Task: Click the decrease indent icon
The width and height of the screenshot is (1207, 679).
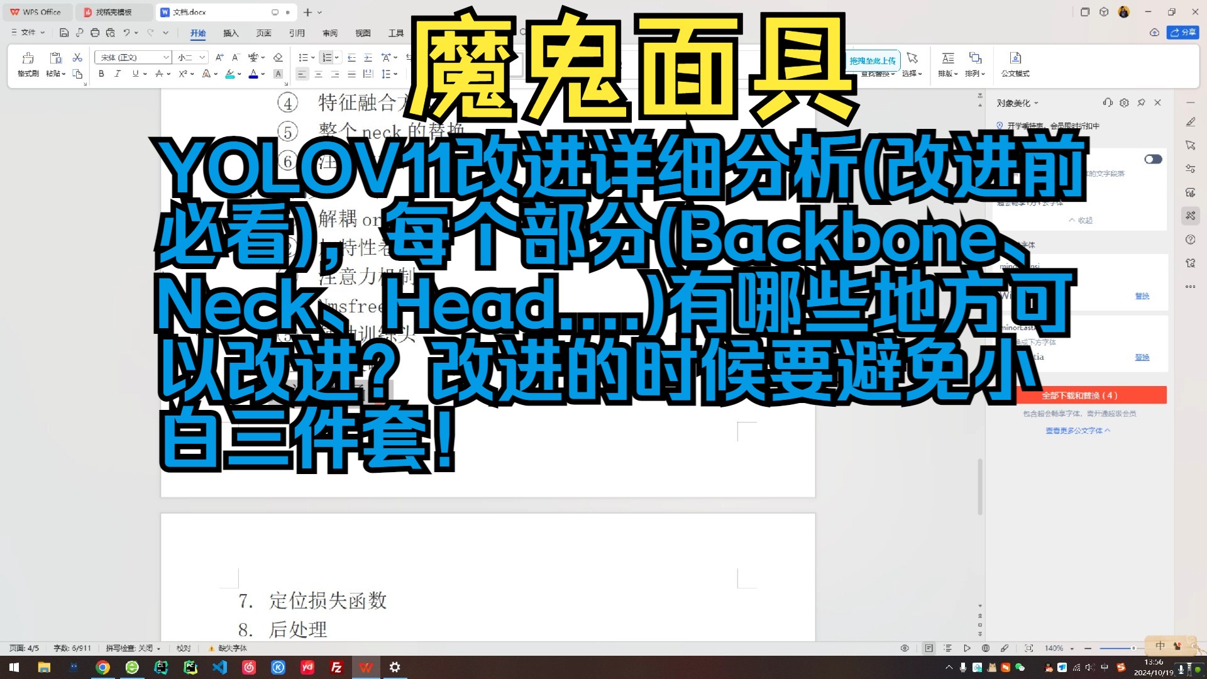Action: (x=351, y=57)
